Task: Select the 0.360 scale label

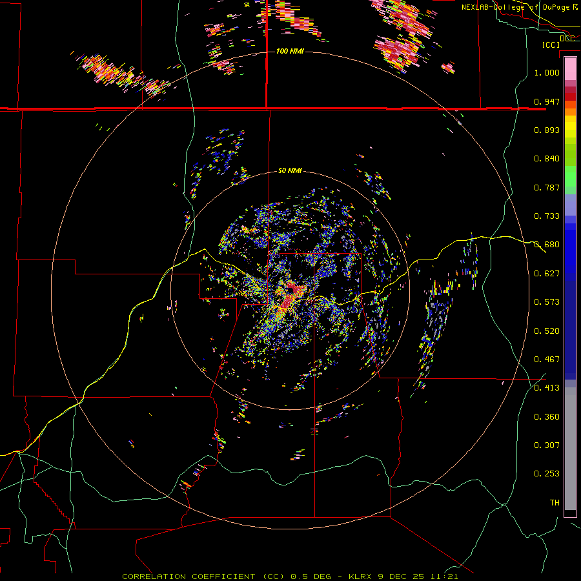Action: click(x=547, y=417)
